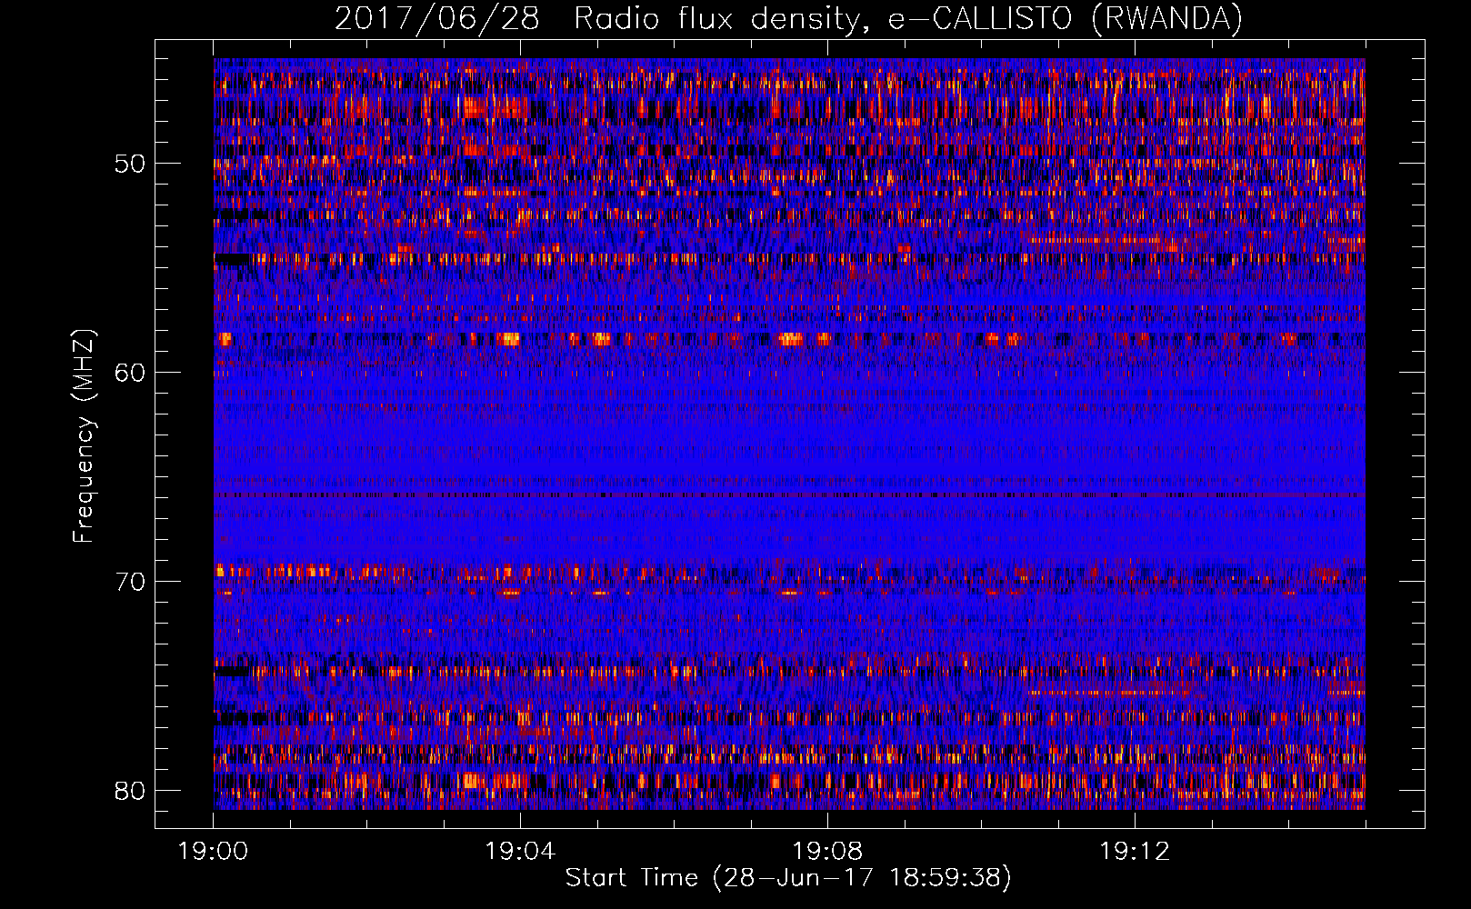The width and height of the screenshot is (1471, 909).
Task: Click the 19:08 time tick label
Action: click(x=827, y=852)
